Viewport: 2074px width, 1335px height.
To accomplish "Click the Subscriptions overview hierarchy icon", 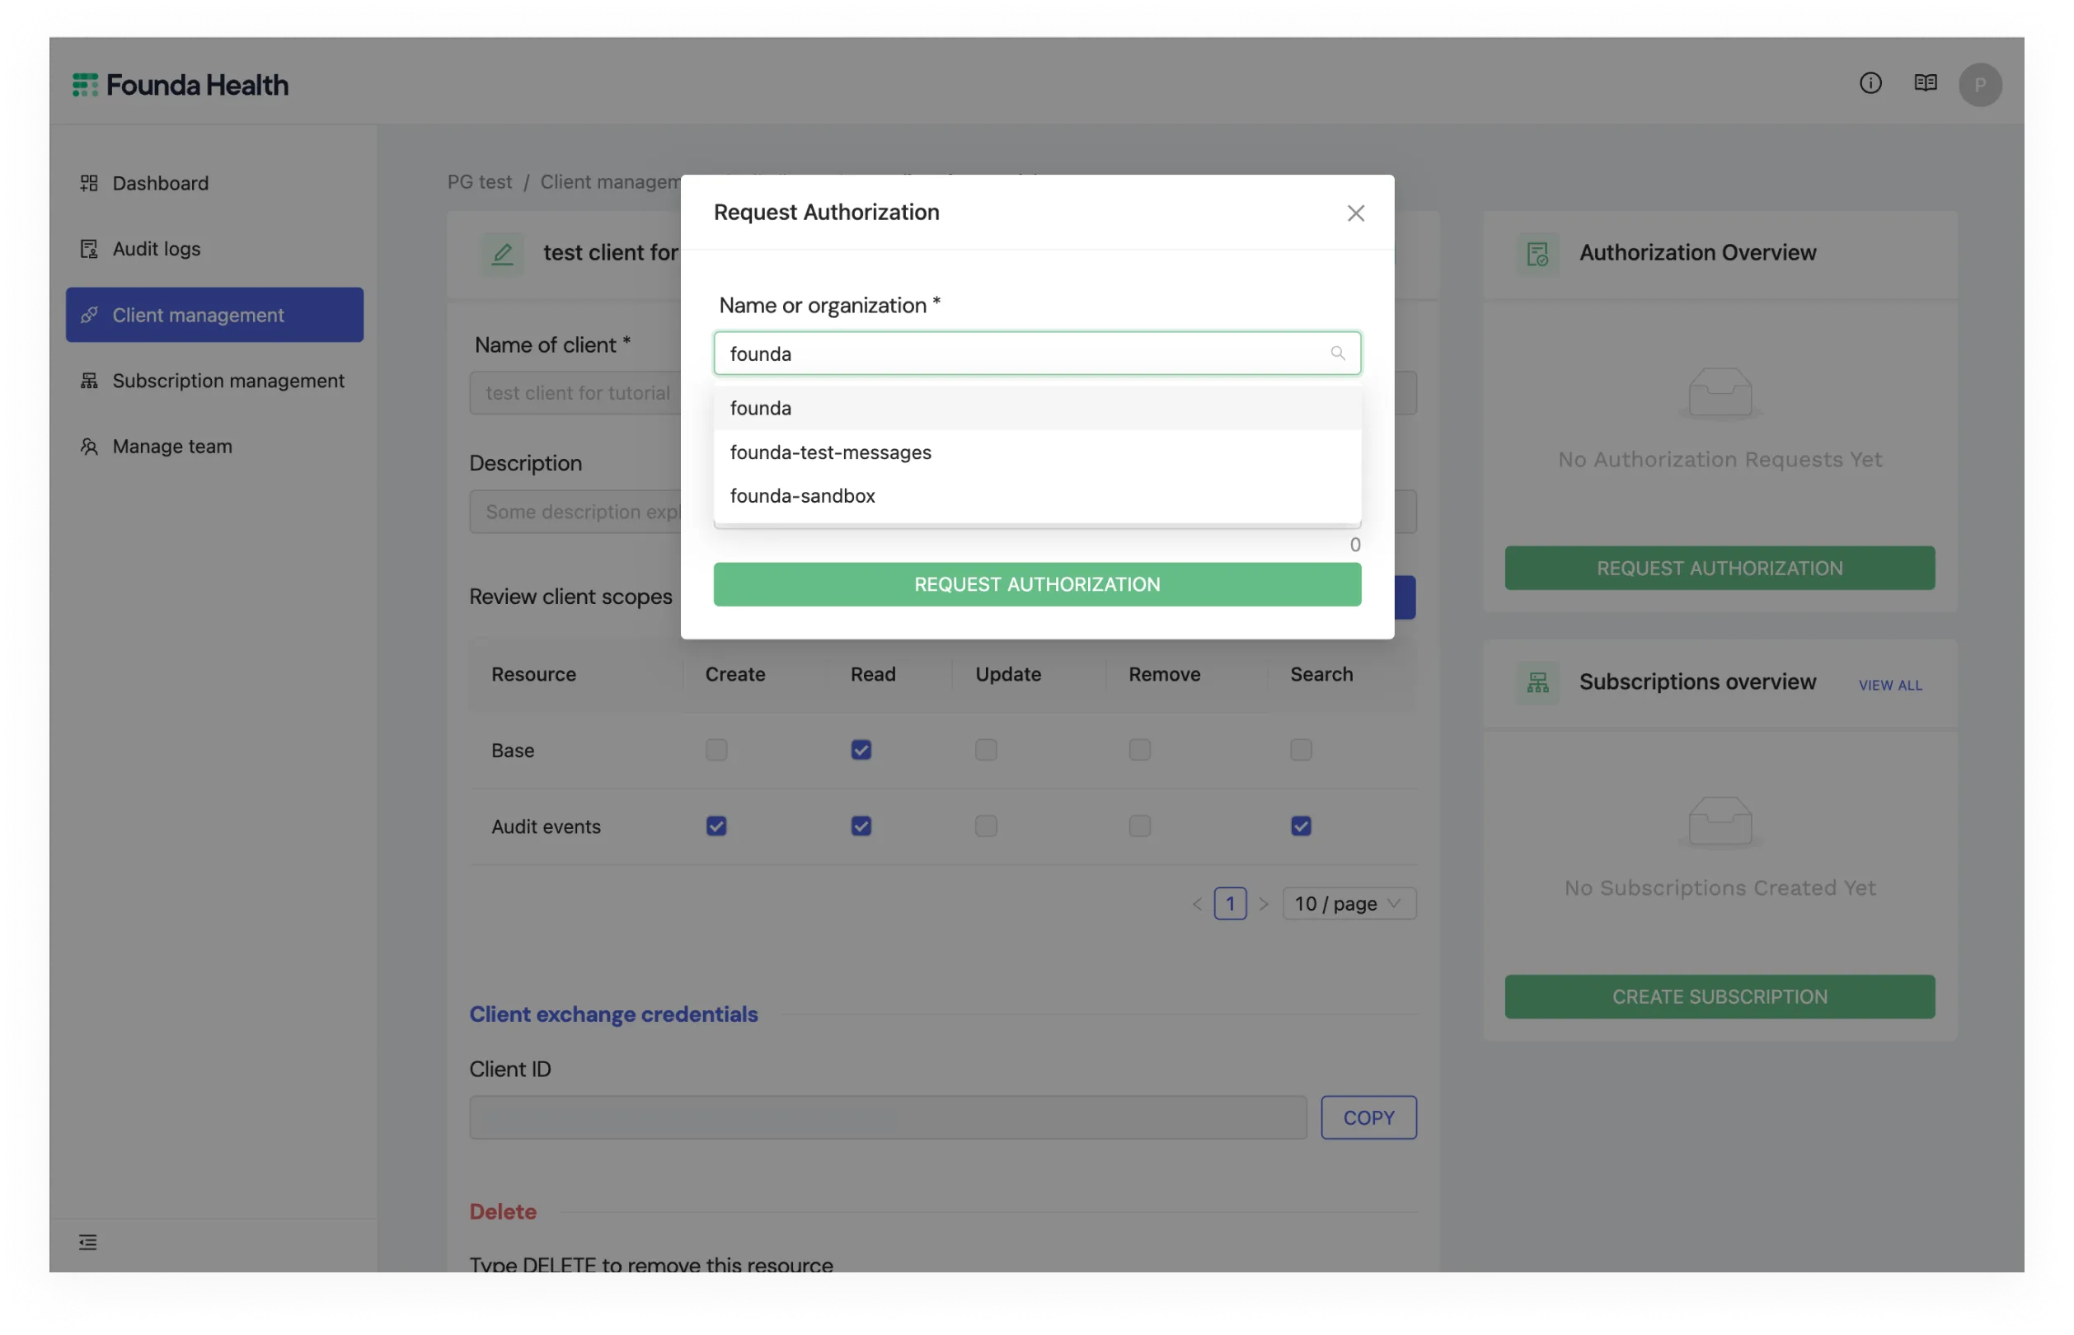I will coord(1537,683).
